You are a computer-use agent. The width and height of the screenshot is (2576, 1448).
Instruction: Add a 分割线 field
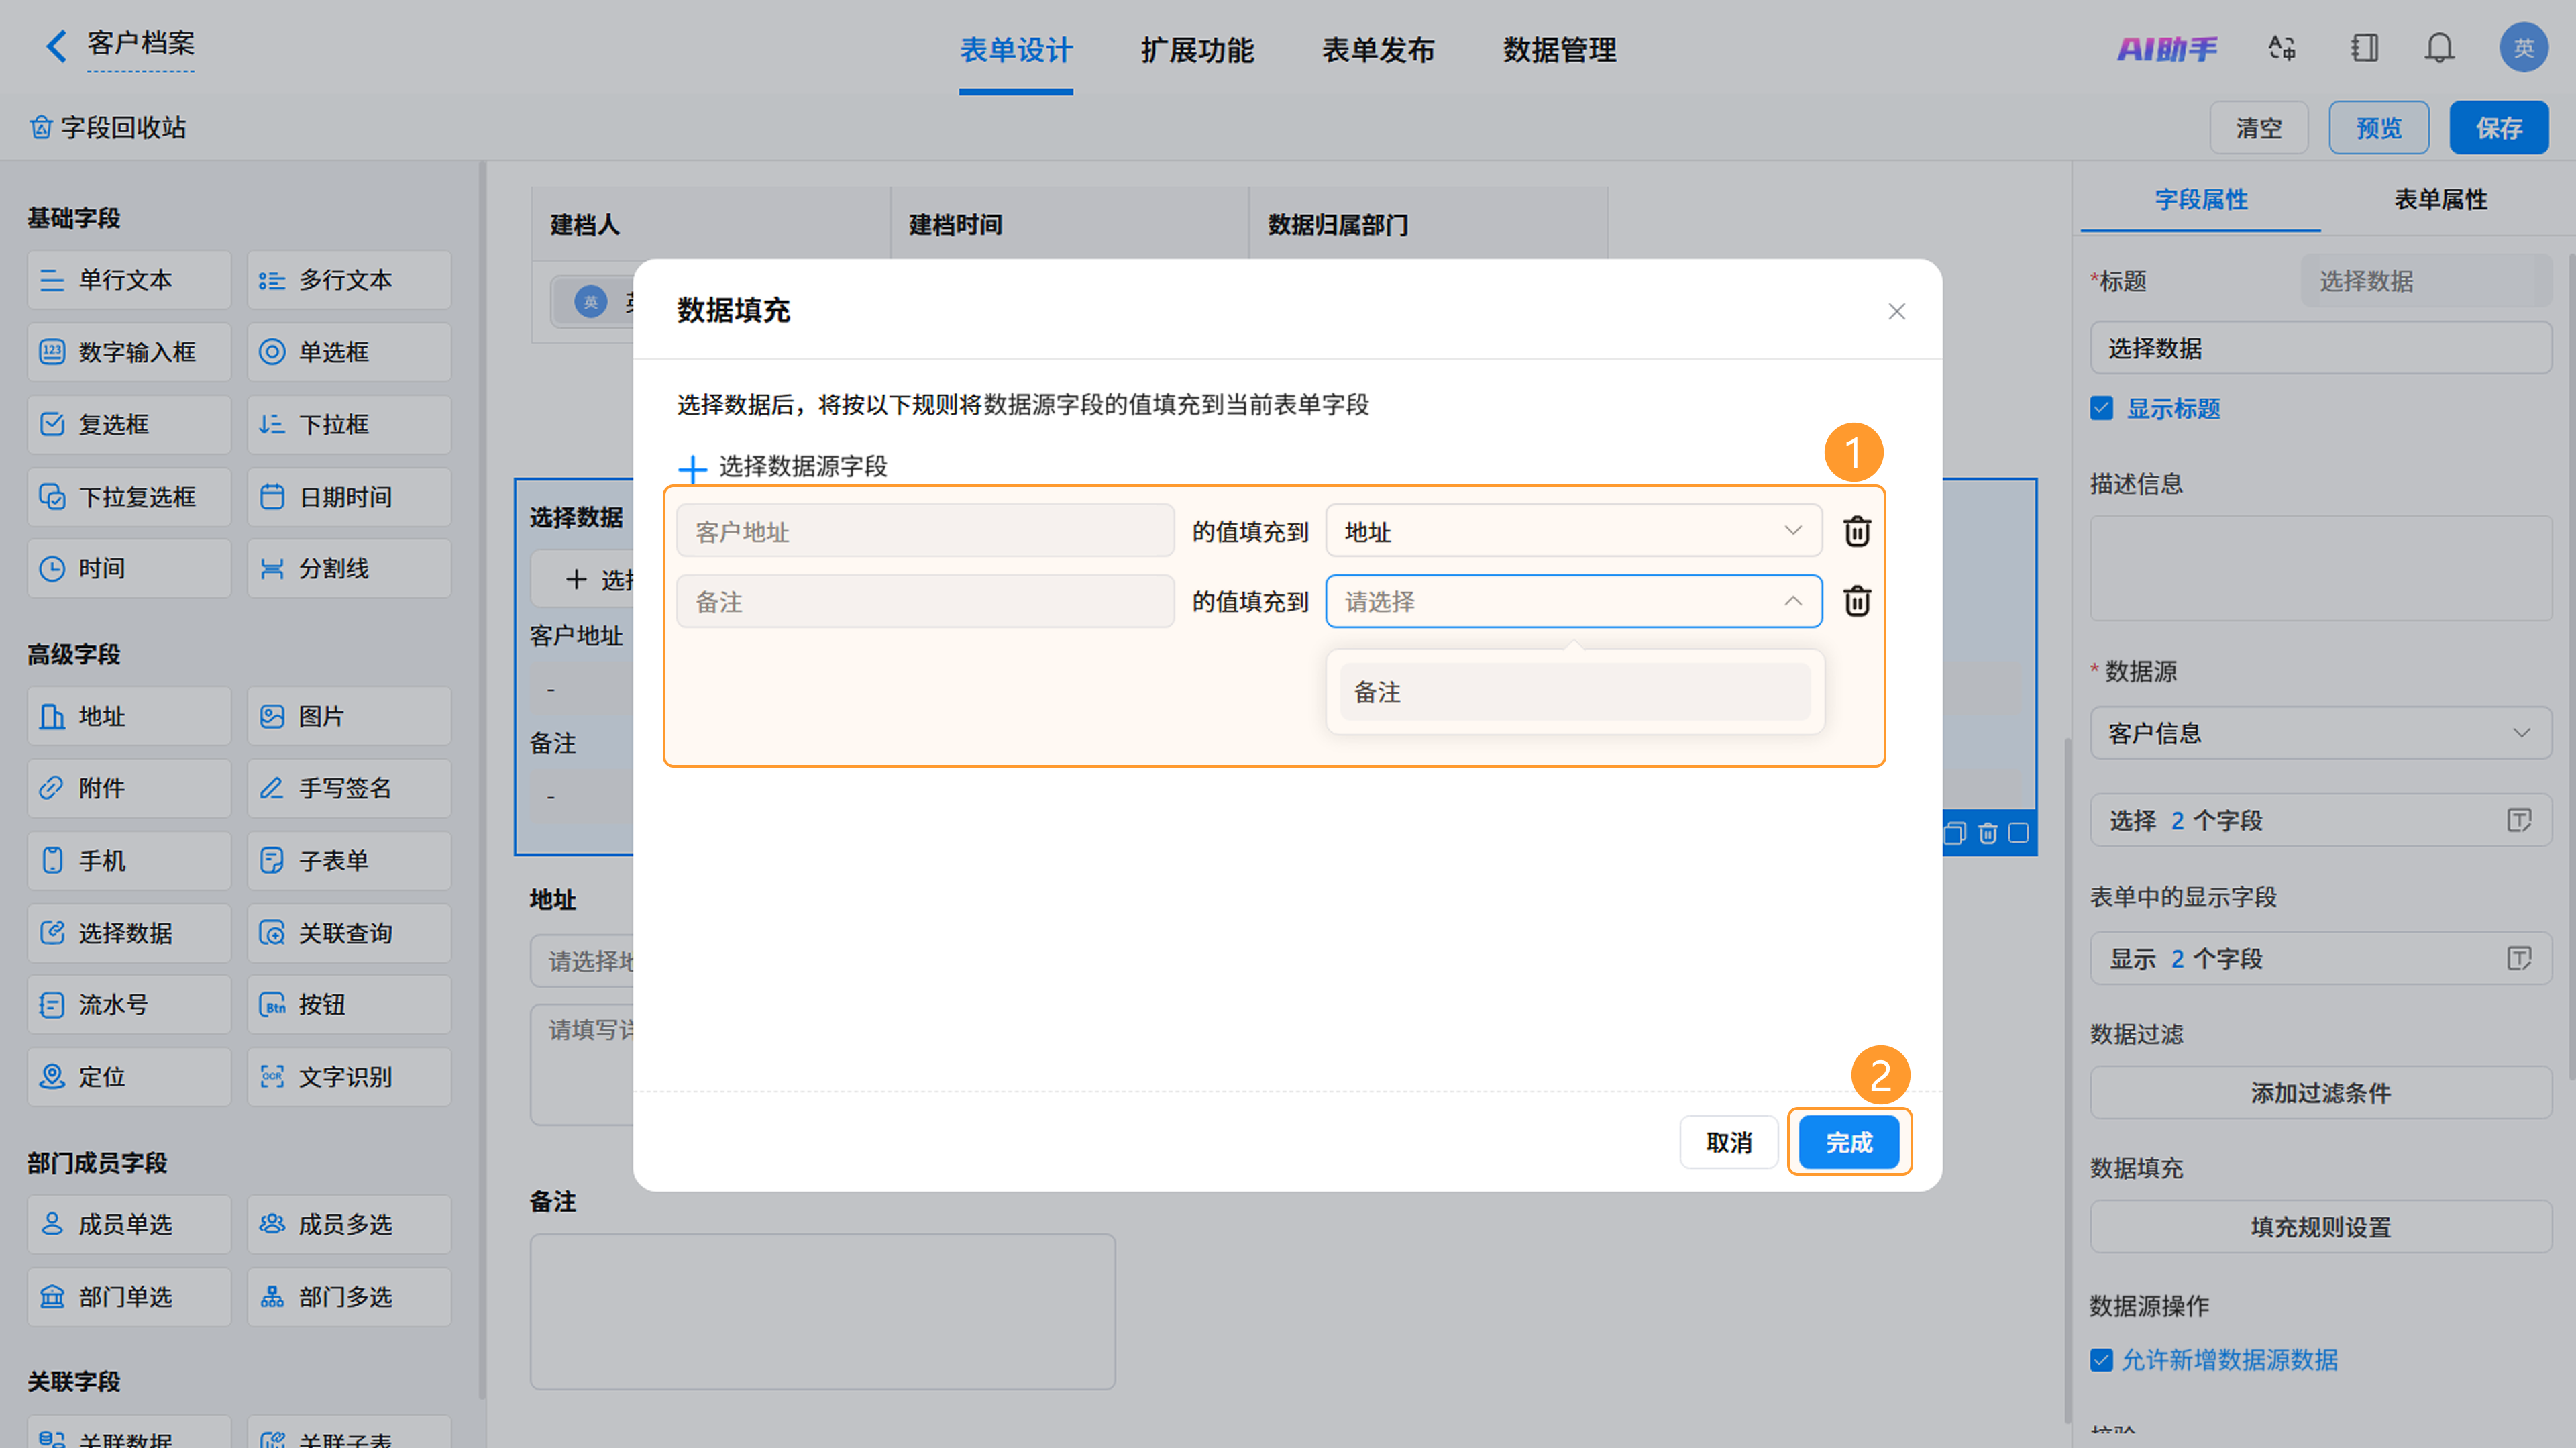[349, 568]
